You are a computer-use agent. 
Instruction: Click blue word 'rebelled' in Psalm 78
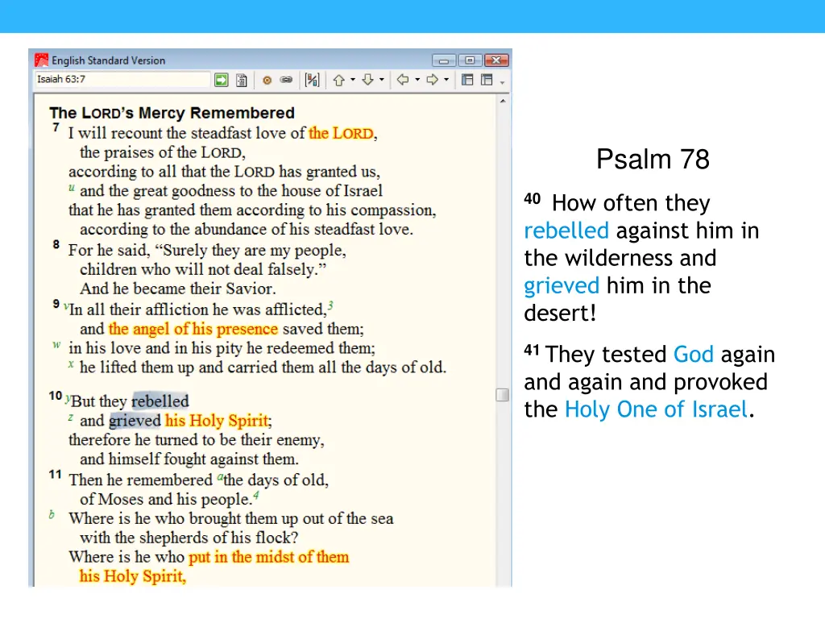[x=566, y=231]
